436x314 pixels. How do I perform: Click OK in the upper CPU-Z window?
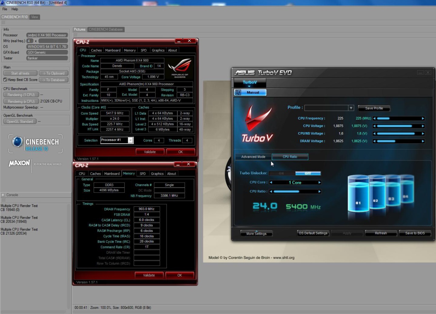point(181,152)
